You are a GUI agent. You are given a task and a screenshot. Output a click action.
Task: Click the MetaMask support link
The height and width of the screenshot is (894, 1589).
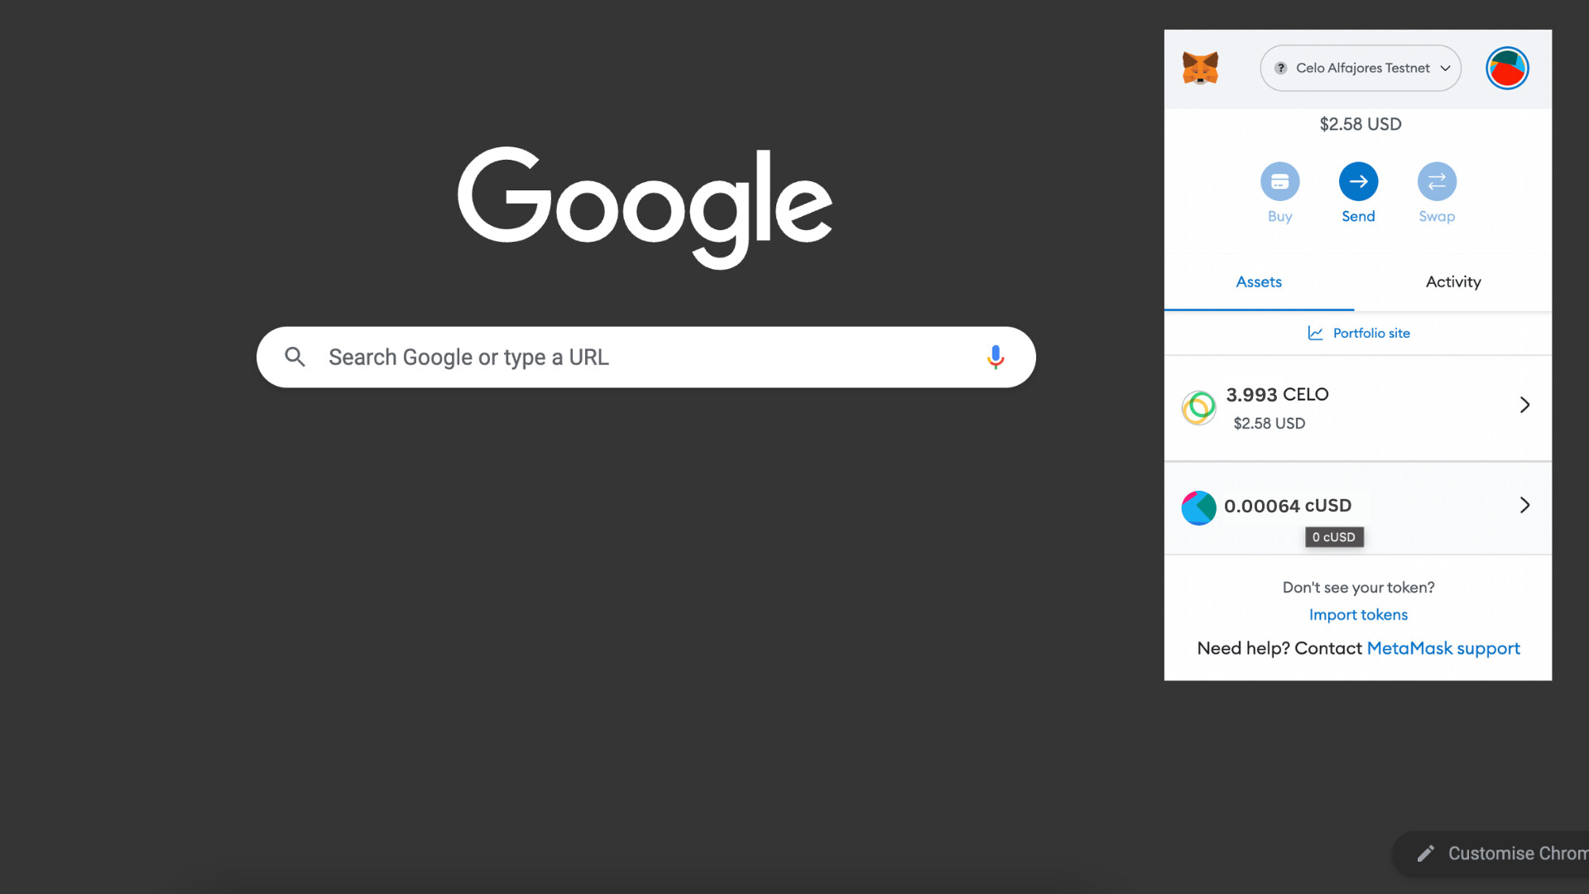click(x=1443, y=648)
